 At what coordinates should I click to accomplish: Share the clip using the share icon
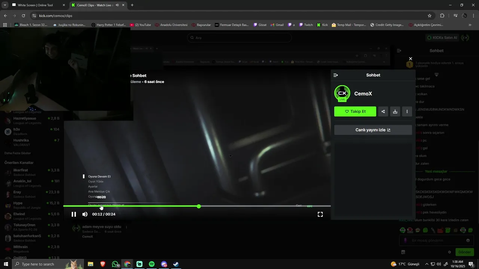tap(383, 111)
